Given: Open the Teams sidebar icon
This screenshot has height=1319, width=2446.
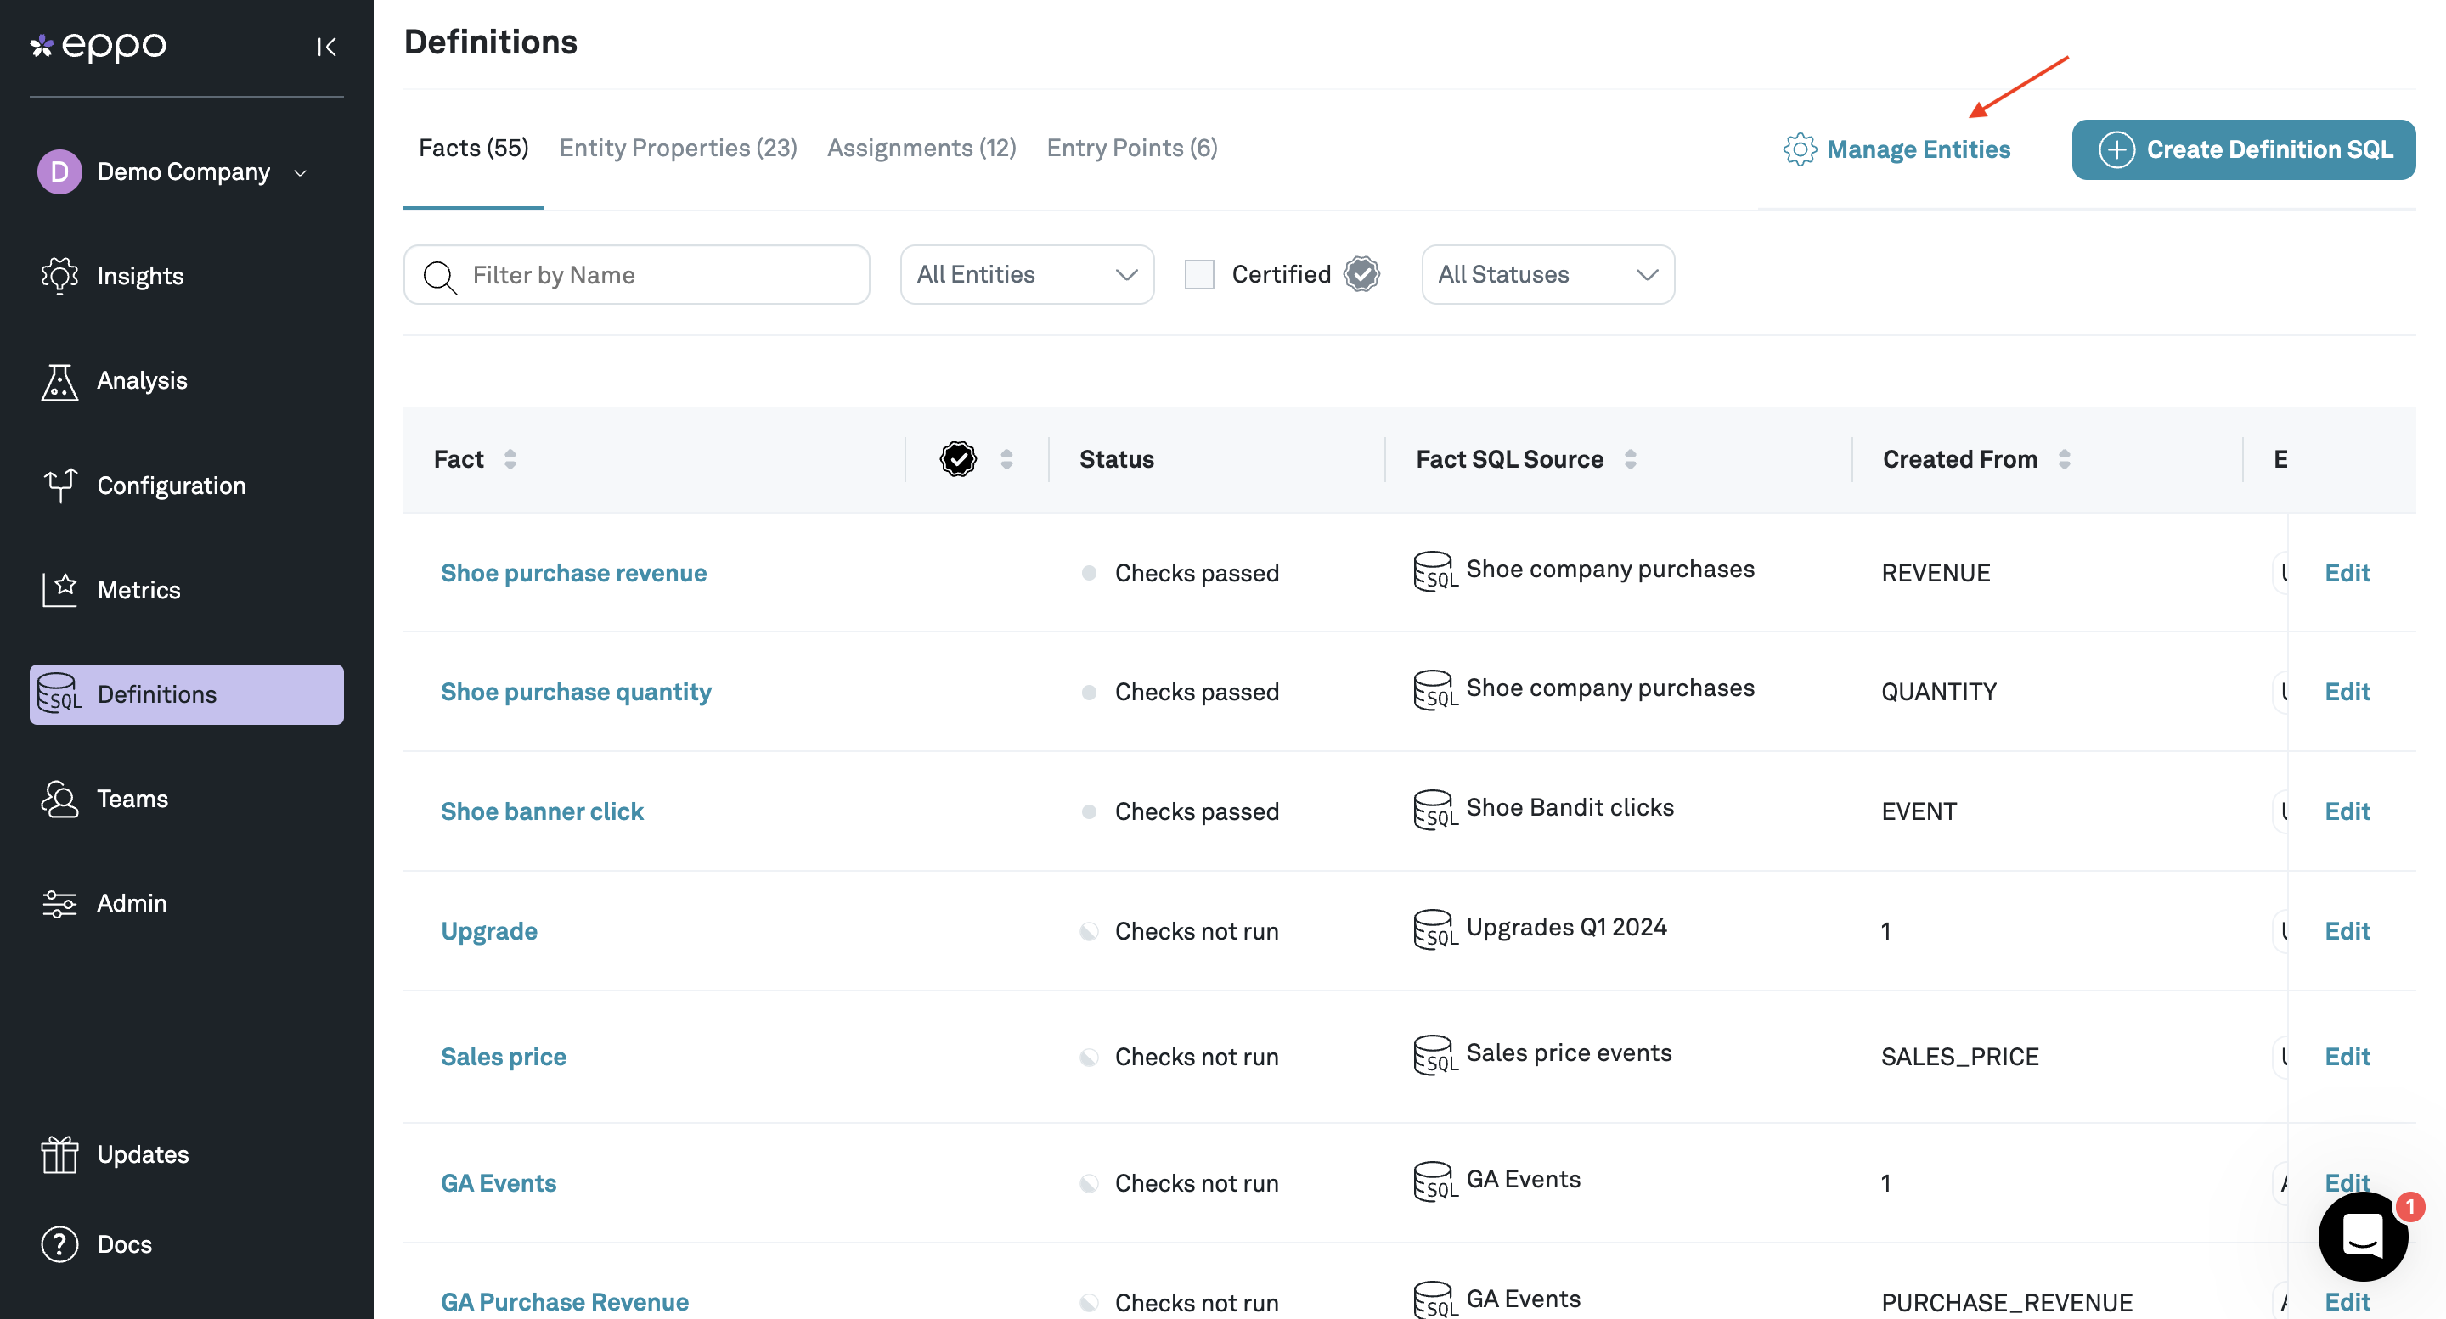Looking at the screenshot, I should (59, 799).
